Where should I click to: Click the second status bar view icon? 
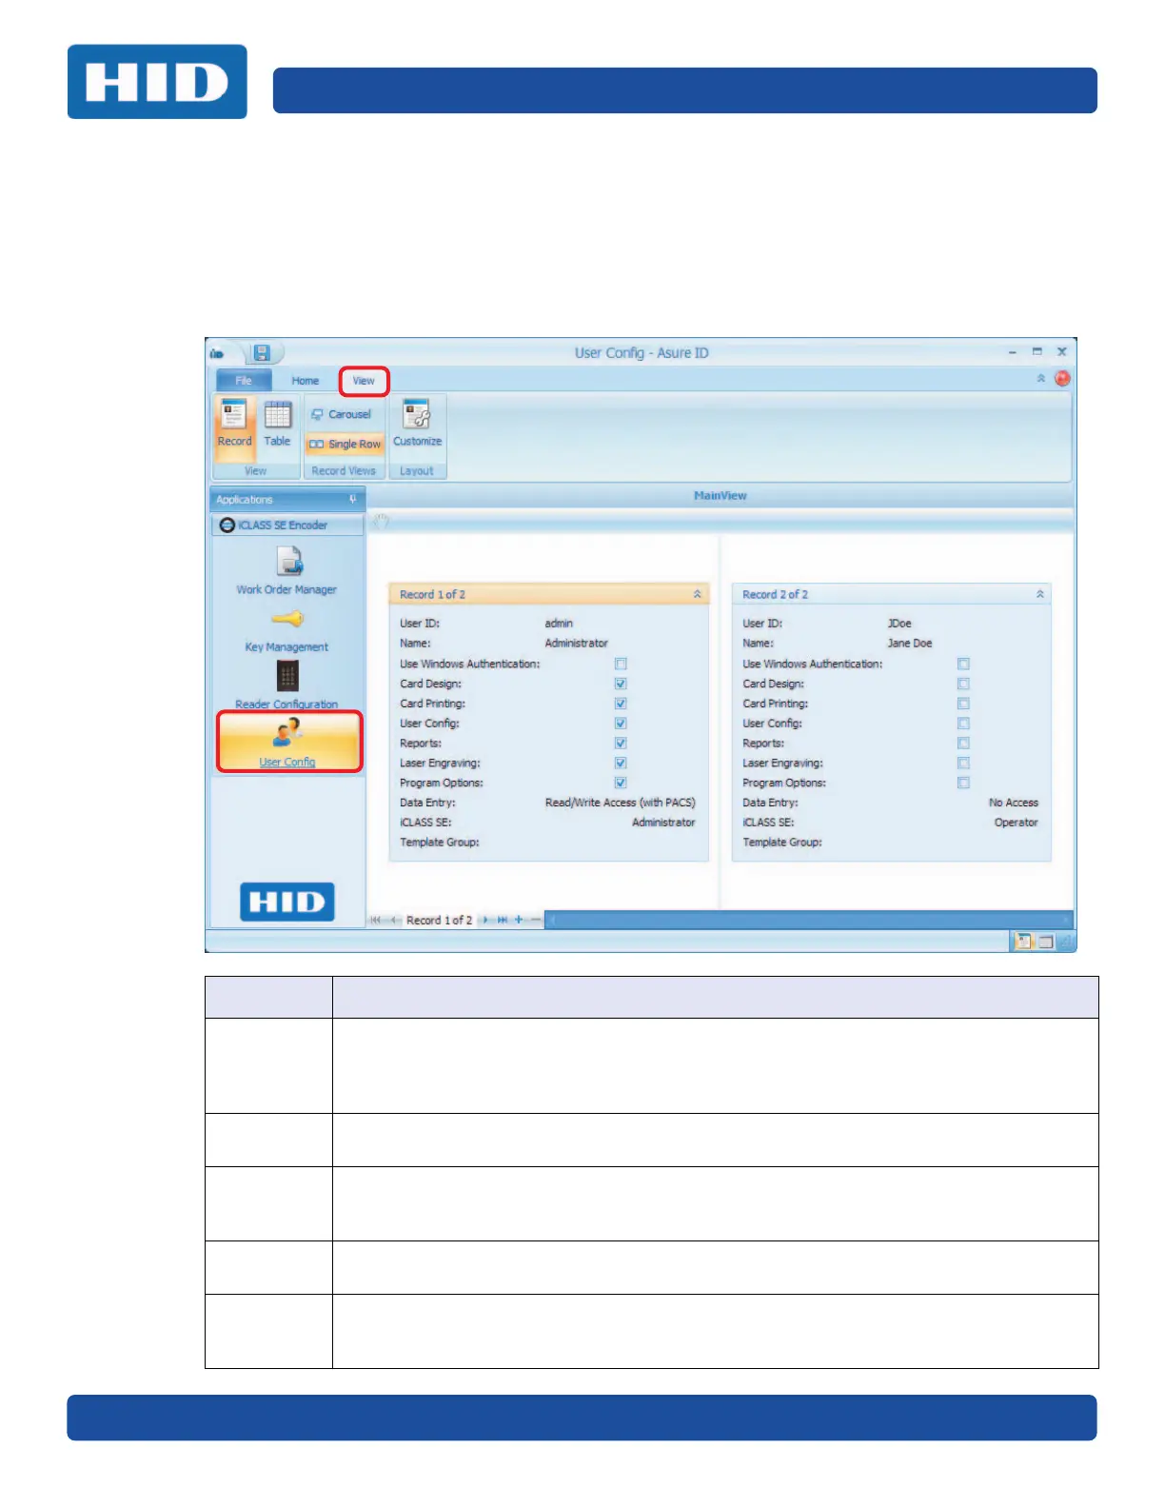1046,942
